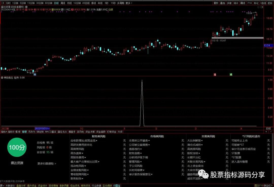
Task: Click the 13.74 price label on right axis
Action: click(269, 46)
